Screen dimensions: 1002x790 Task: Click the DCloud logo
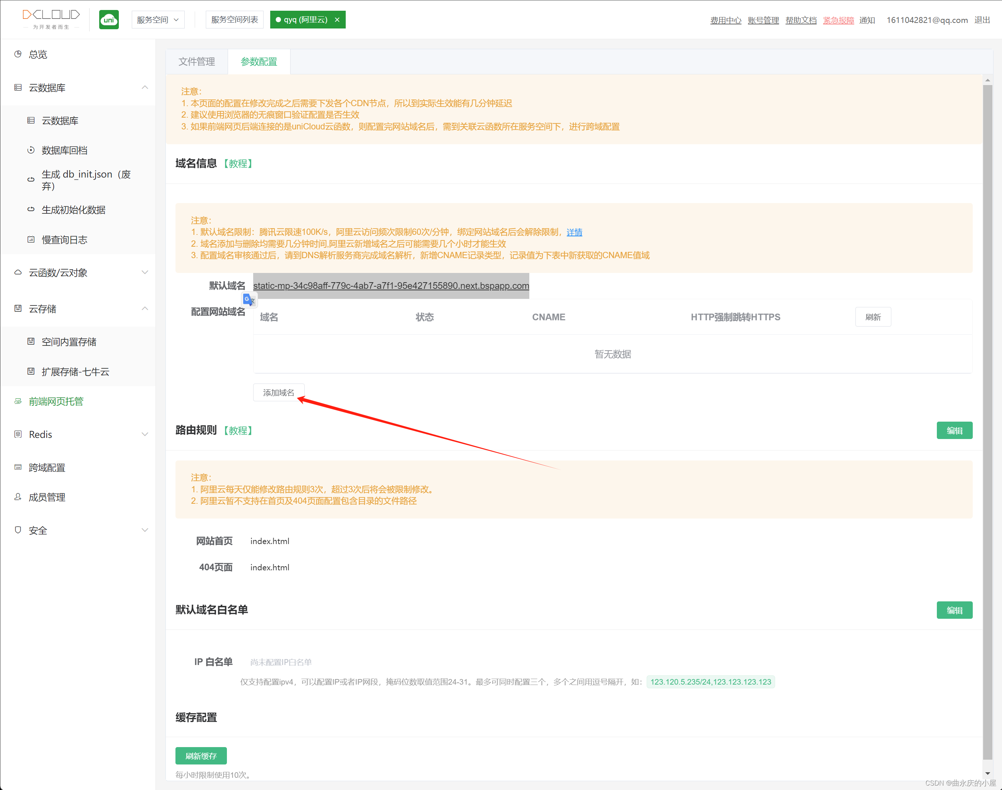click(x=51, y=20)
